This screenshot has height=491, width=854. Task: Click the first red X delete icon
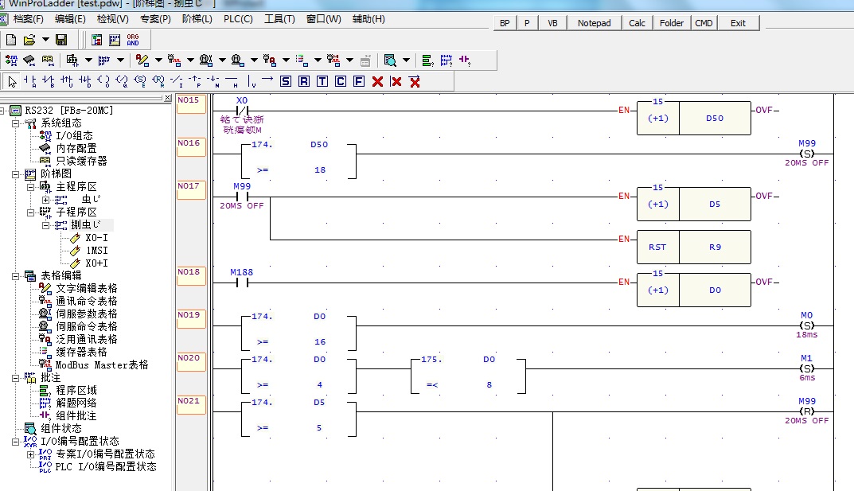pos(377,81)
